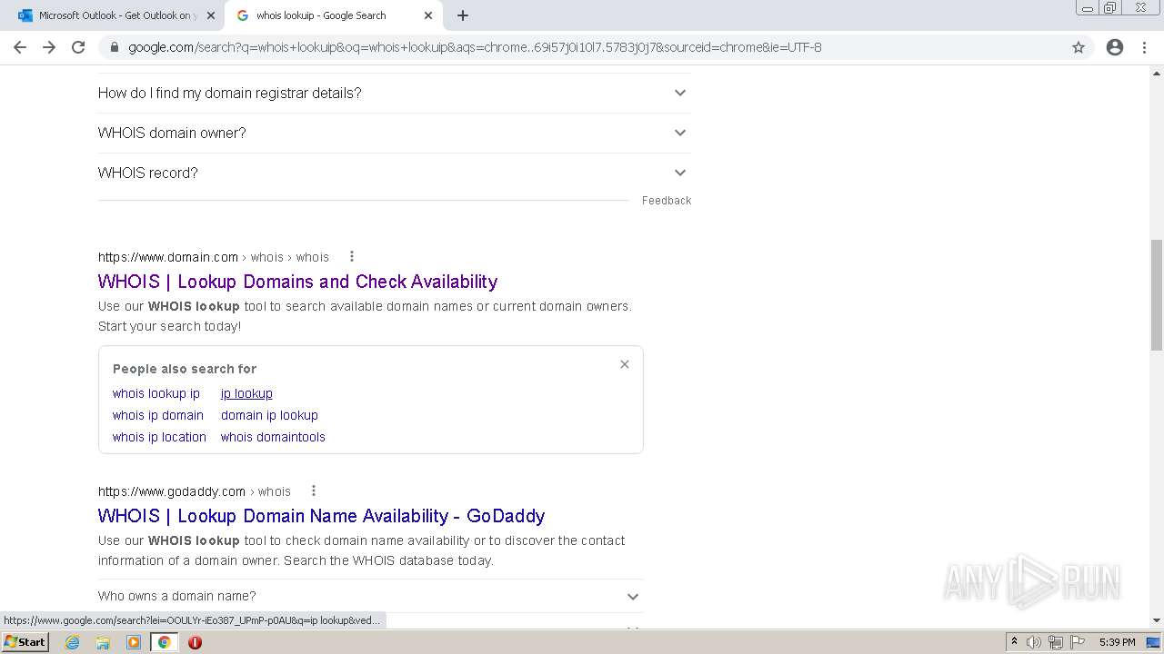Screen dimensions: 1164x654
Task: Click the page vertical scrollbar thumb
Action: [1157, 295]
